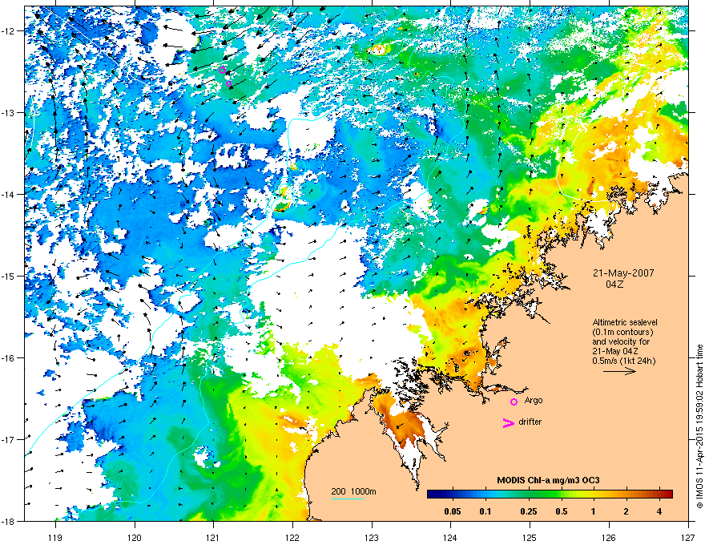Image resolution: width=705 pixels, height=545 pixels.
Task: Click the longitude axis label '125'
Action: 530,537
